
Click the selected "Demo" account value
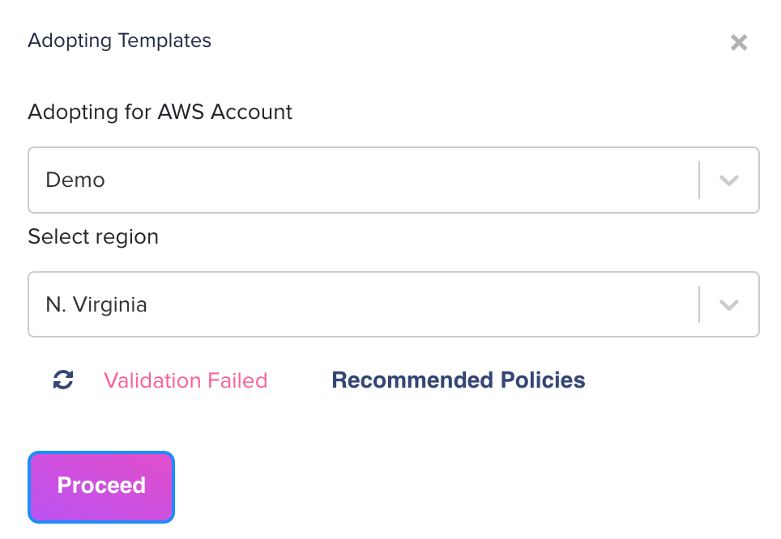[x=75, y=180]
